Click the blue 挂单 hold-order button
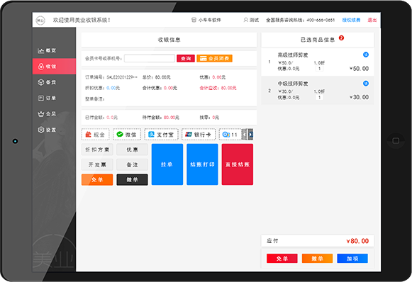 tap(167, 164)
